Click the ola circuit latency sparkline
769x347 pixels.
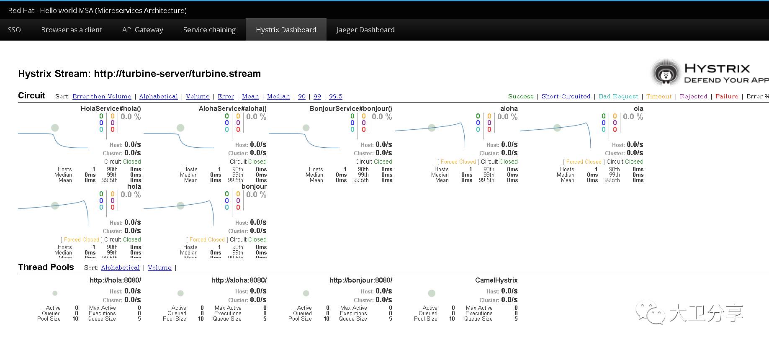pyautogui.click(x=556, y=135)
